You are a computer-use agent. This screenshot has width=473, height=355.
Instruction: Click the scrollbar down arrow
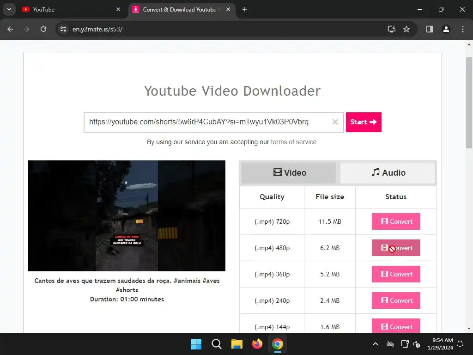pos(469,329)
